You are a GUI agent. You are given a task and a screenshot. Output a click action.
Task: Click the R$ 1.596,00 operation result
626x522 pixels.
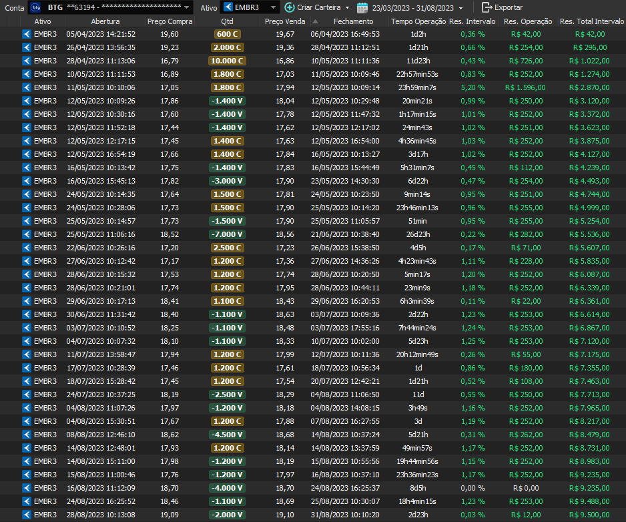click(x=527, y=87)
